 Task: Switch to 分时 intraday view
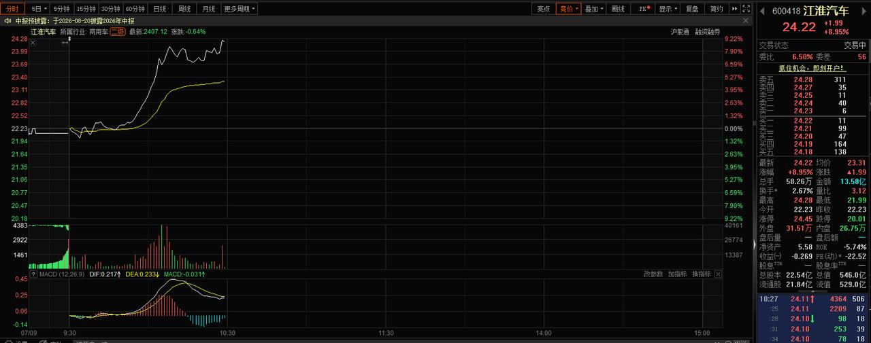[13, 9]
